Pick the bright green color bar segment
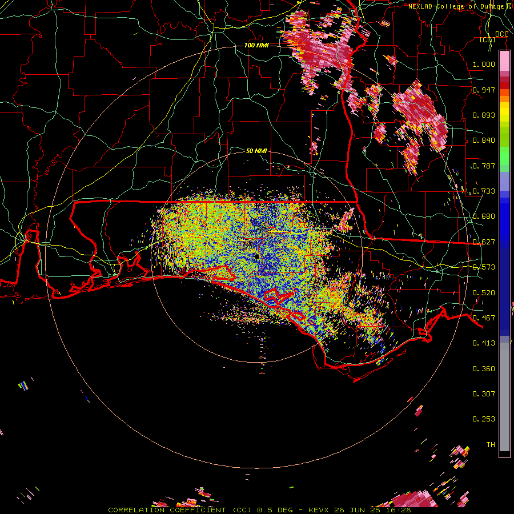The image size is (514, 514). tap(504, 156)
